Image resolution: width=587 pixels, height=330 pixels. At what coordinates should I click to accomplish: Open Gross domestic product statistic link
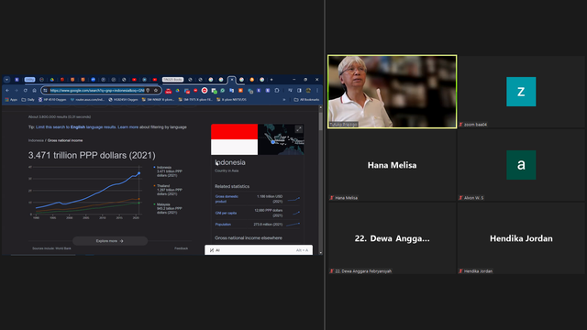[227, 199]
